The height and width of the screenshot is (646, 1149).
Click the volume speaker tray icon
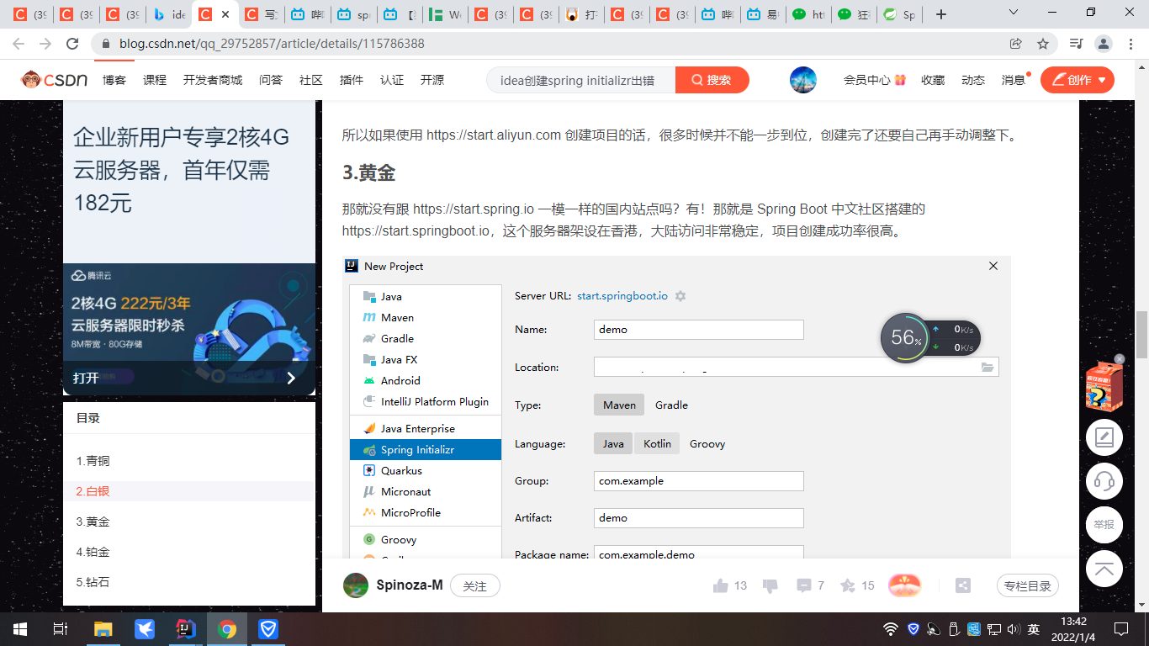click(x=1013, y=629)
